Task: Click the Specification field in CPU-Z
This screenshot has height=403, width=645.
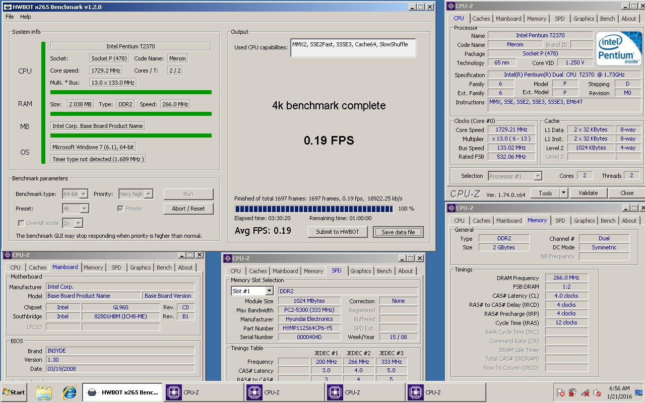Action: (x=564, y=75)
